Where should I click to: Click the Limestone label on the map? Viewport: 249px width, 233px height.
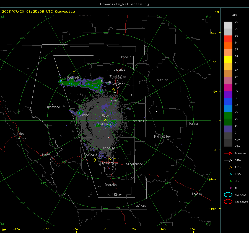52,107
